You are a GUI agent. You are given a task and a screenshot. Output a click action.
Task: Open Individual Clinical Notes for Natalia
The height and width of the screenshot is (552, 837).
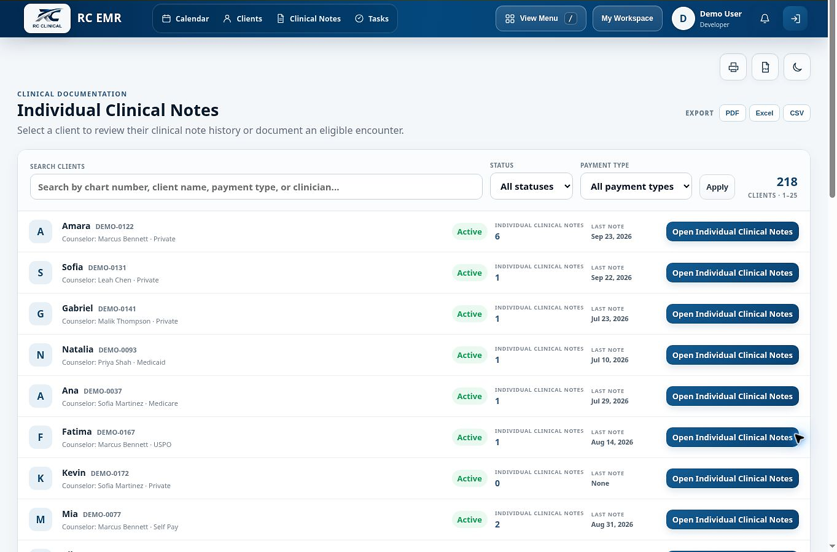[733, 355]
